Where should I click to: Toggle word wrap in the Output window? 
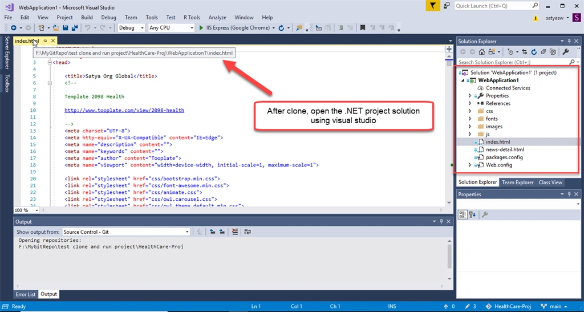coord(248,232)
